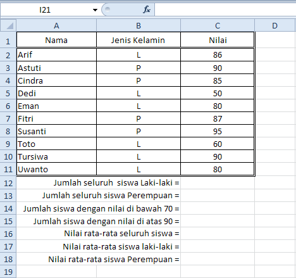Click Dedi's score of 50
The height and width of the screenshot is (278, 296).
pos(218,93)
